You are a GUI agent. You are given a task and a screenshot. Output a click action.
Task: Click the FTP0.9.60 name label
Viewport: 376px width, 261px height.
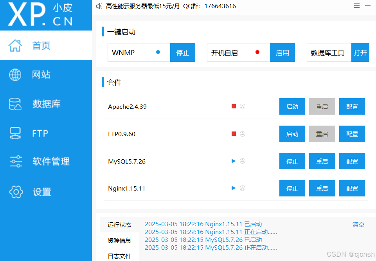(x=122, y=134)
